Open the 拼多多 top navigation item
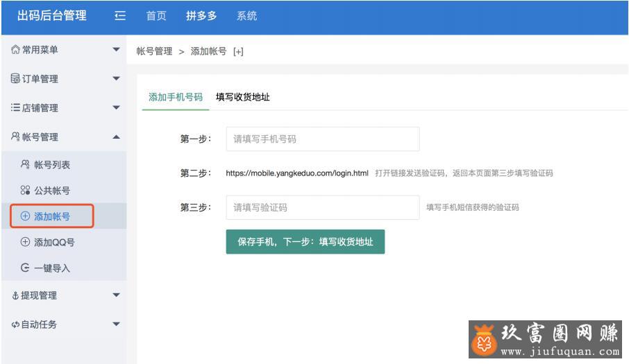Viewport: 629px width, 364px height. pos(201,16)
